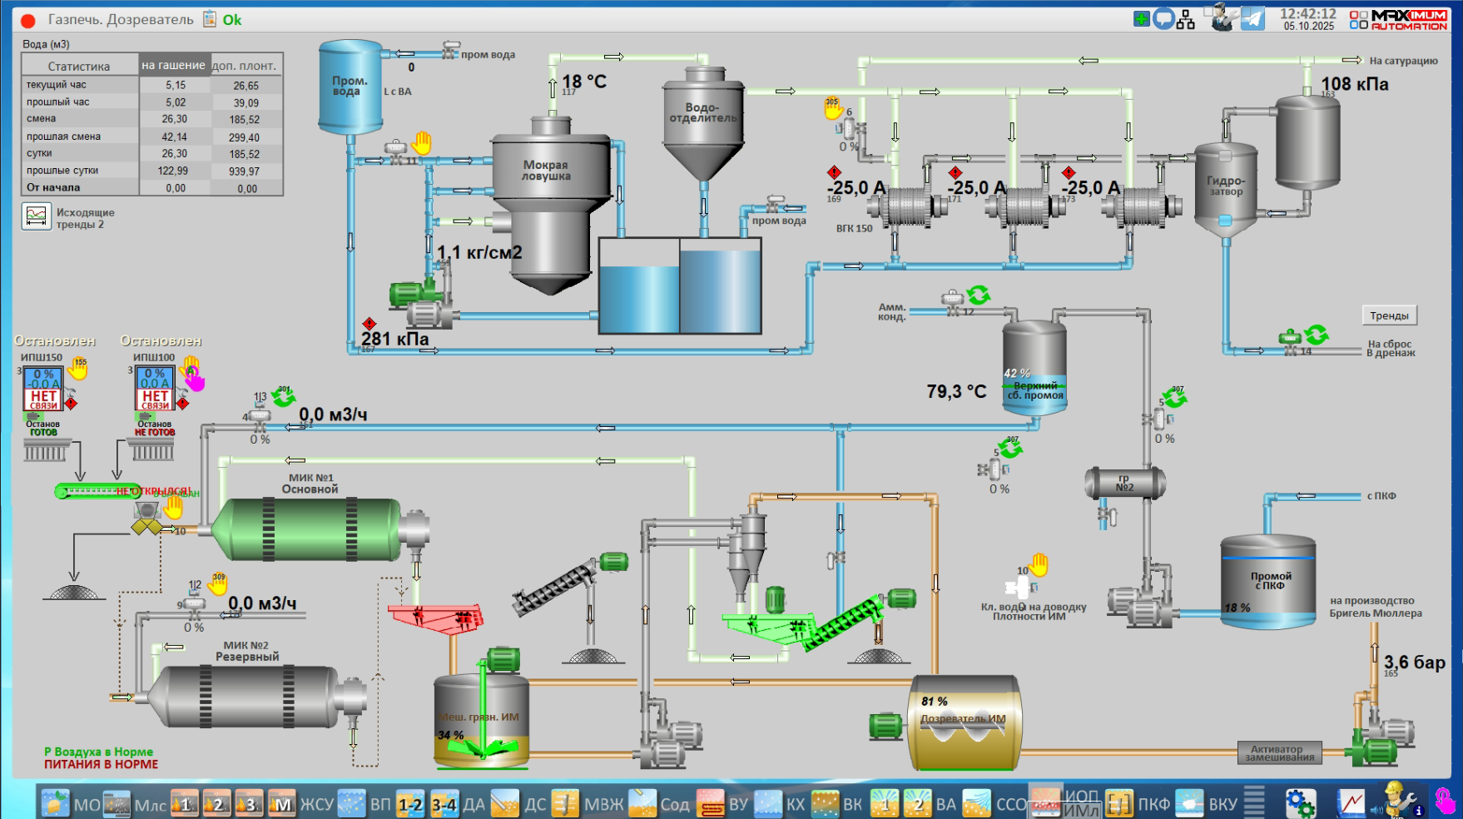Open the Telegram paper-plane icon

point(1252,18)
